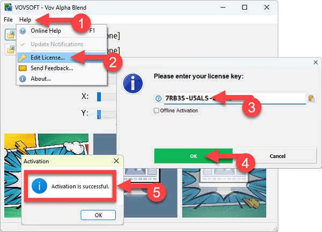Enable the Offline Activation checkbox
322x232 pixels.
[156, 111]
